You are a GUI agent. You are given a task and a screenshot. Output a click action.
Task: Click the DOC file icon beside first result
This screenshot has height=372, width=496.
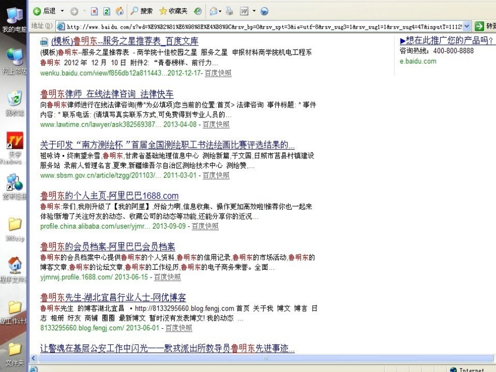[44, 41]
